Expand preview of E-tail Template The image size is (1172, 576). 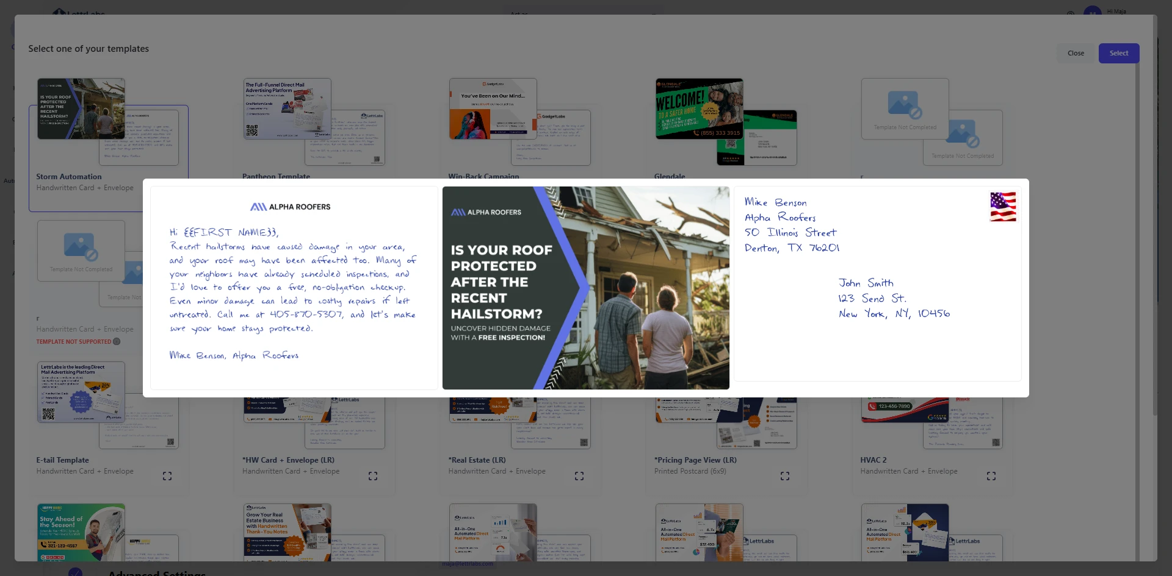[x=167, y=476]
